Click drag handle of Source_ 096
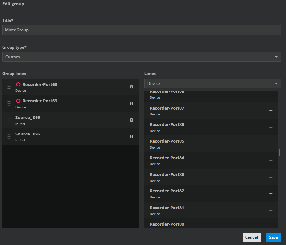 tap(9, 136)
